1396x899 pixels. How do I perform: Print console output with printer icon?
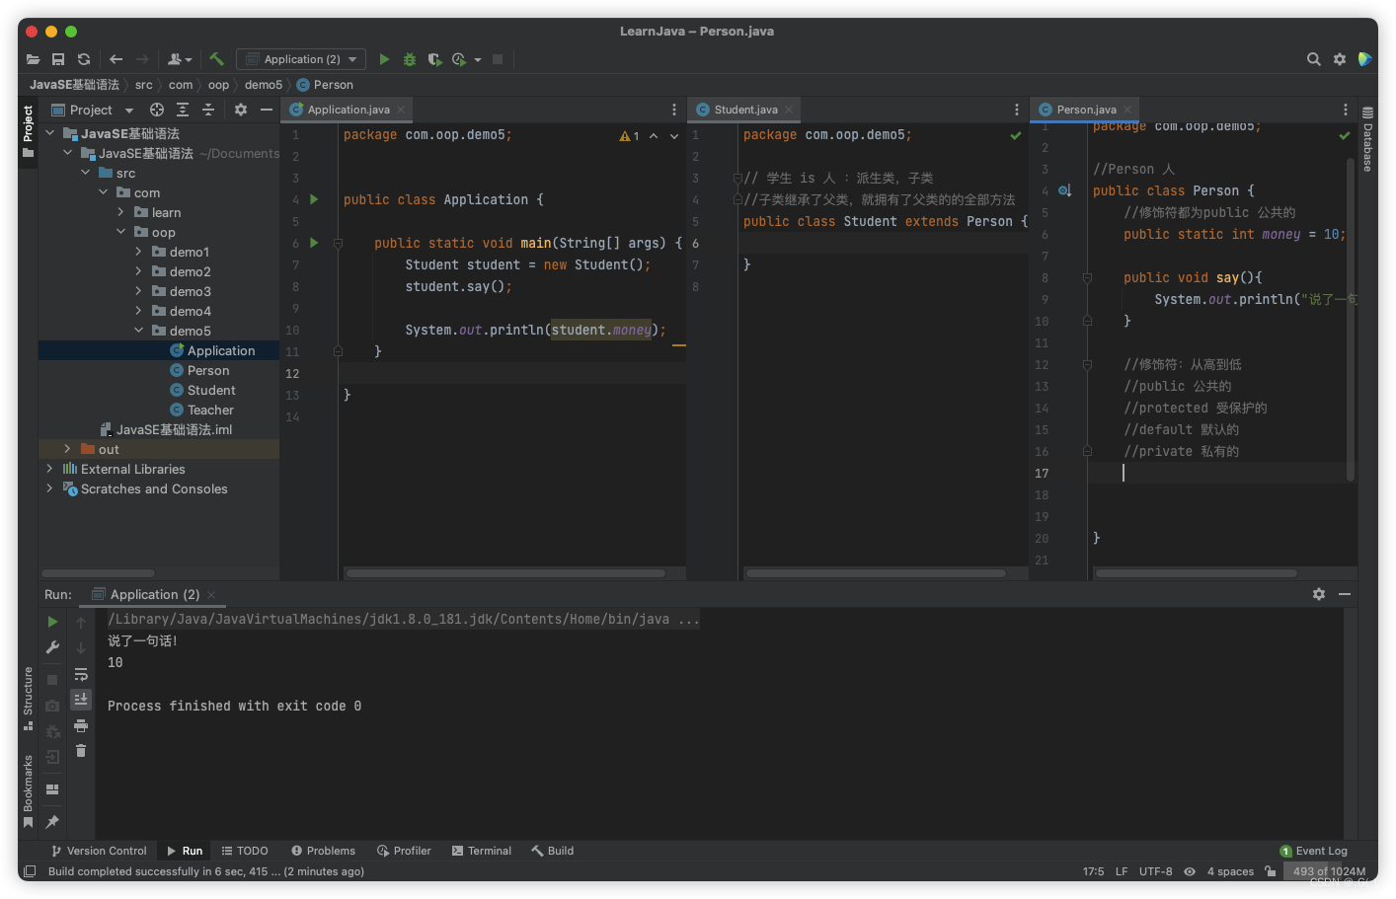81,725
